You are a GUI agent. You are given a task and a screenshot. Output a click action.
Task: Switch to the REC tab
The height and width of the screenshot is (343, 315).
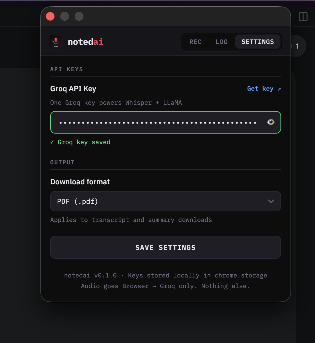(x=195, y=42)
